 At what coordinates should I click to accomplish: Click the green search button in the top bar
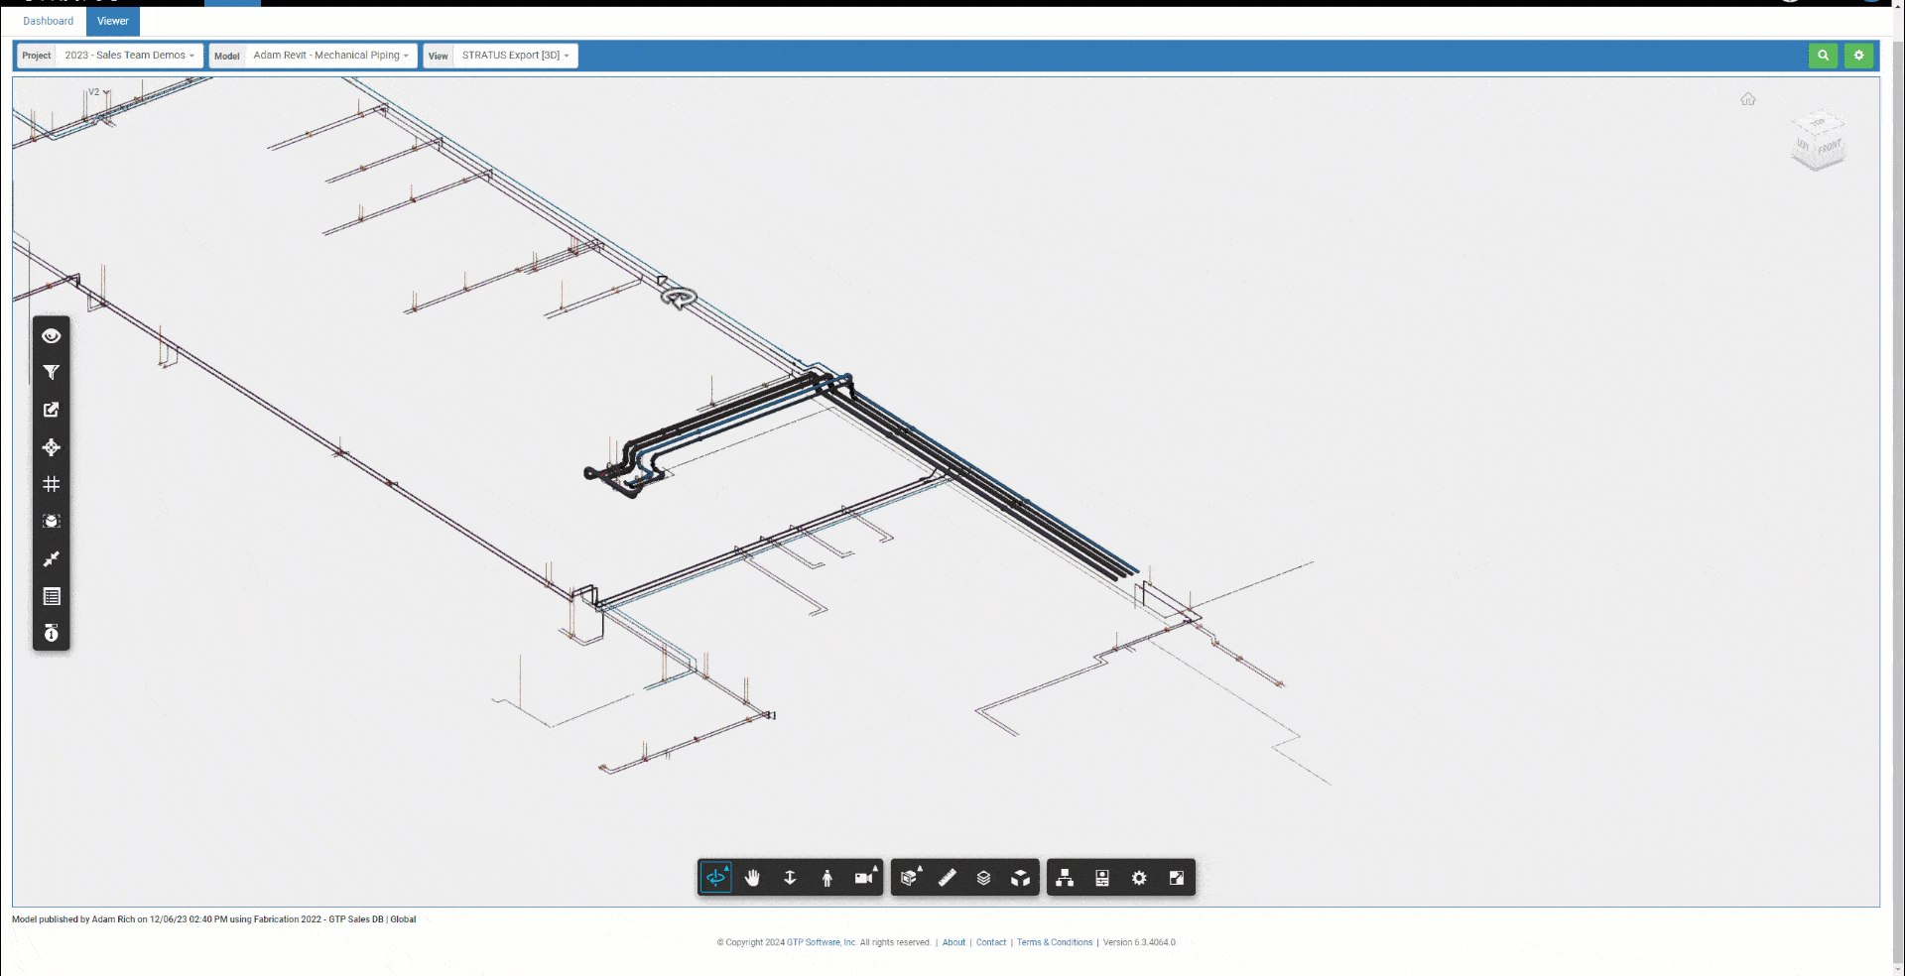pyautogui.click(x=1823, y=56)
